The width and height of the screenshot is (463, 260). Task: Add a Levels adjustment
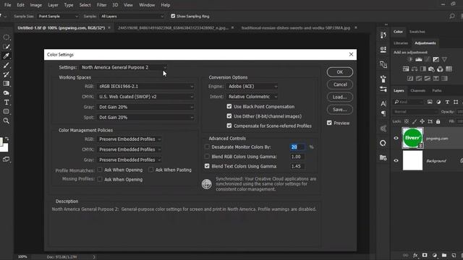click(419, 59)
